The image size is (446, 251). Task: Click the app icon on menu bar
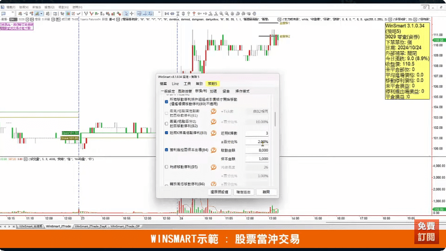click(x=2, y=7)
